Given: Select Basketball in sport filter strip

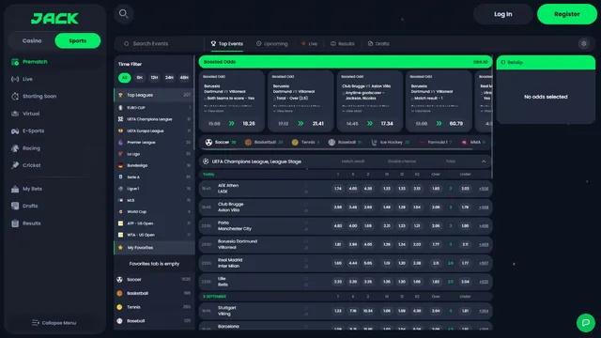Looking at the screenshot, I should pos(264,142).
